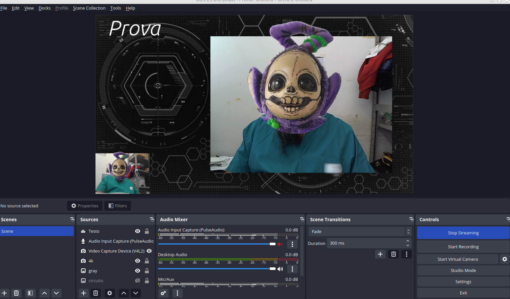510x299 pixels.
Task: Move scene down arrow in Scenes panel
Action: pyautogui.click(x=56, y=293)
